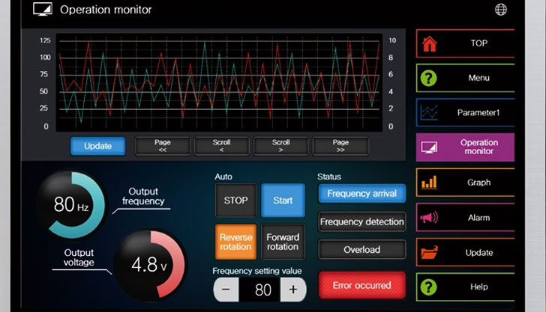
Task: Toggle the Forward rotation button
Action: [x=283, y=242]
